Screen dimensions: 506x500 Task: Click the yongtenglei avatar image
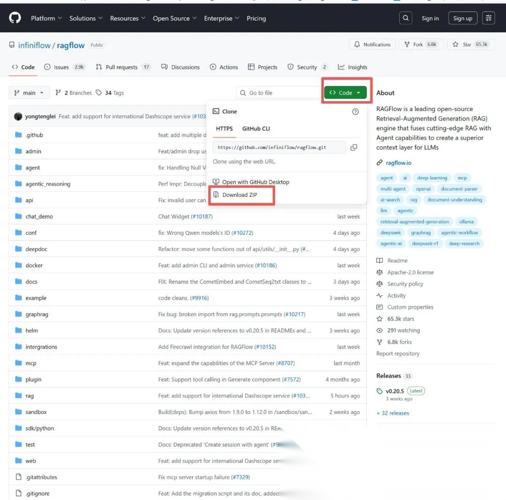(x=18, y=116)
